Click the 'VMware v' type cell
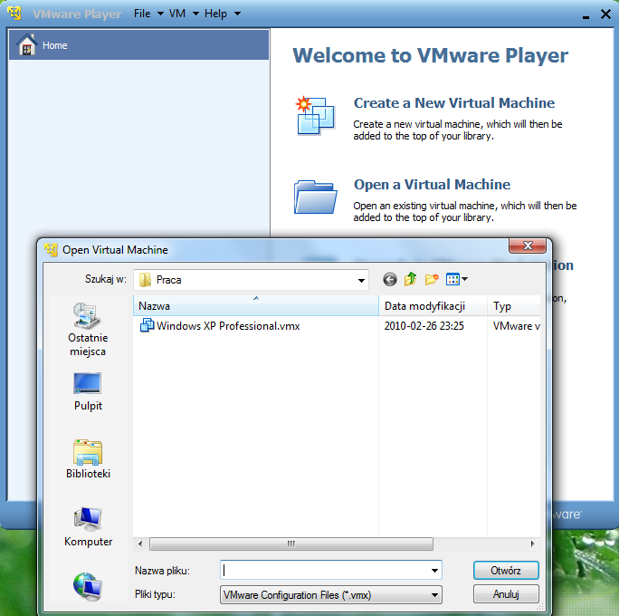 point(516,326)
